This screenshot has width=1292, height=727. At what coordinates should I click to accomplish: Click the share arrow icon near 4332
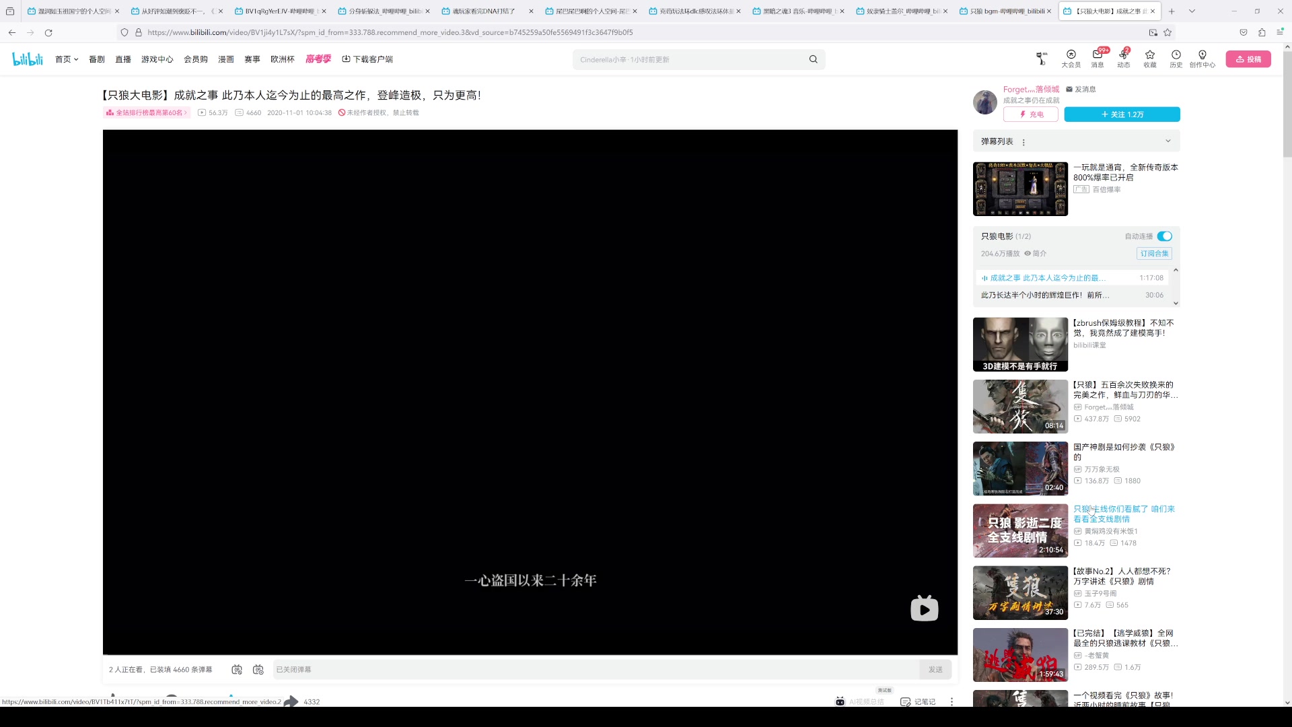click(x=291, y=701)
